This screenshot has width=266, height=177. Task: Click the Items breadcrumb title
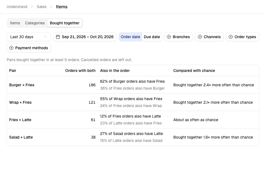62,7
